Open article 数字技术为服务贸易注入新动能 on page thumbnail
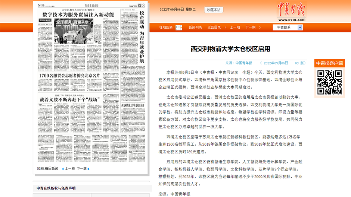Viewport: 351px width, 197px height. [x=78, y=15]
